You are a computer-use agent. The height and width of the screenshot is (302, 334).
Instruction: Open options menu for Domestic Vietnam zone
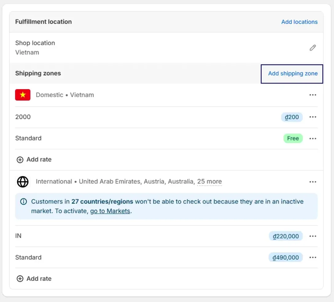[x=313, y=95]
